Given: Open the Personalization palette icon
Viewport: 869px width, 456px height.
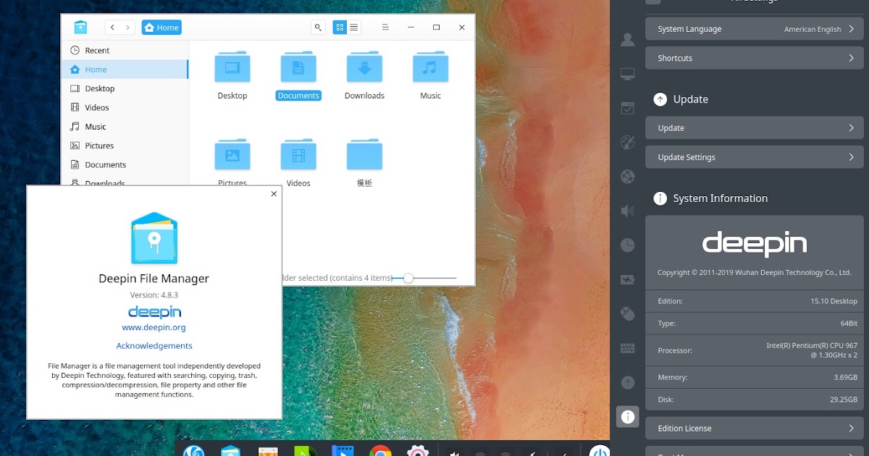Looking at the screenshot, I should [627, 142].
